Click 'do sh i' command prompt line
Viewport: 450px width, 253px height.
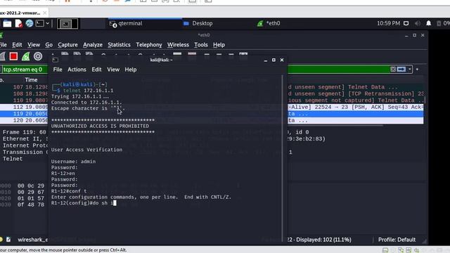pos(84,203)
